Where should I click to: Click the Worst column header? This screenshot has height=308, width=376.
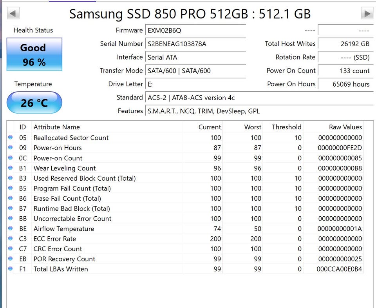pyautogui.click(x=243, y=127)
